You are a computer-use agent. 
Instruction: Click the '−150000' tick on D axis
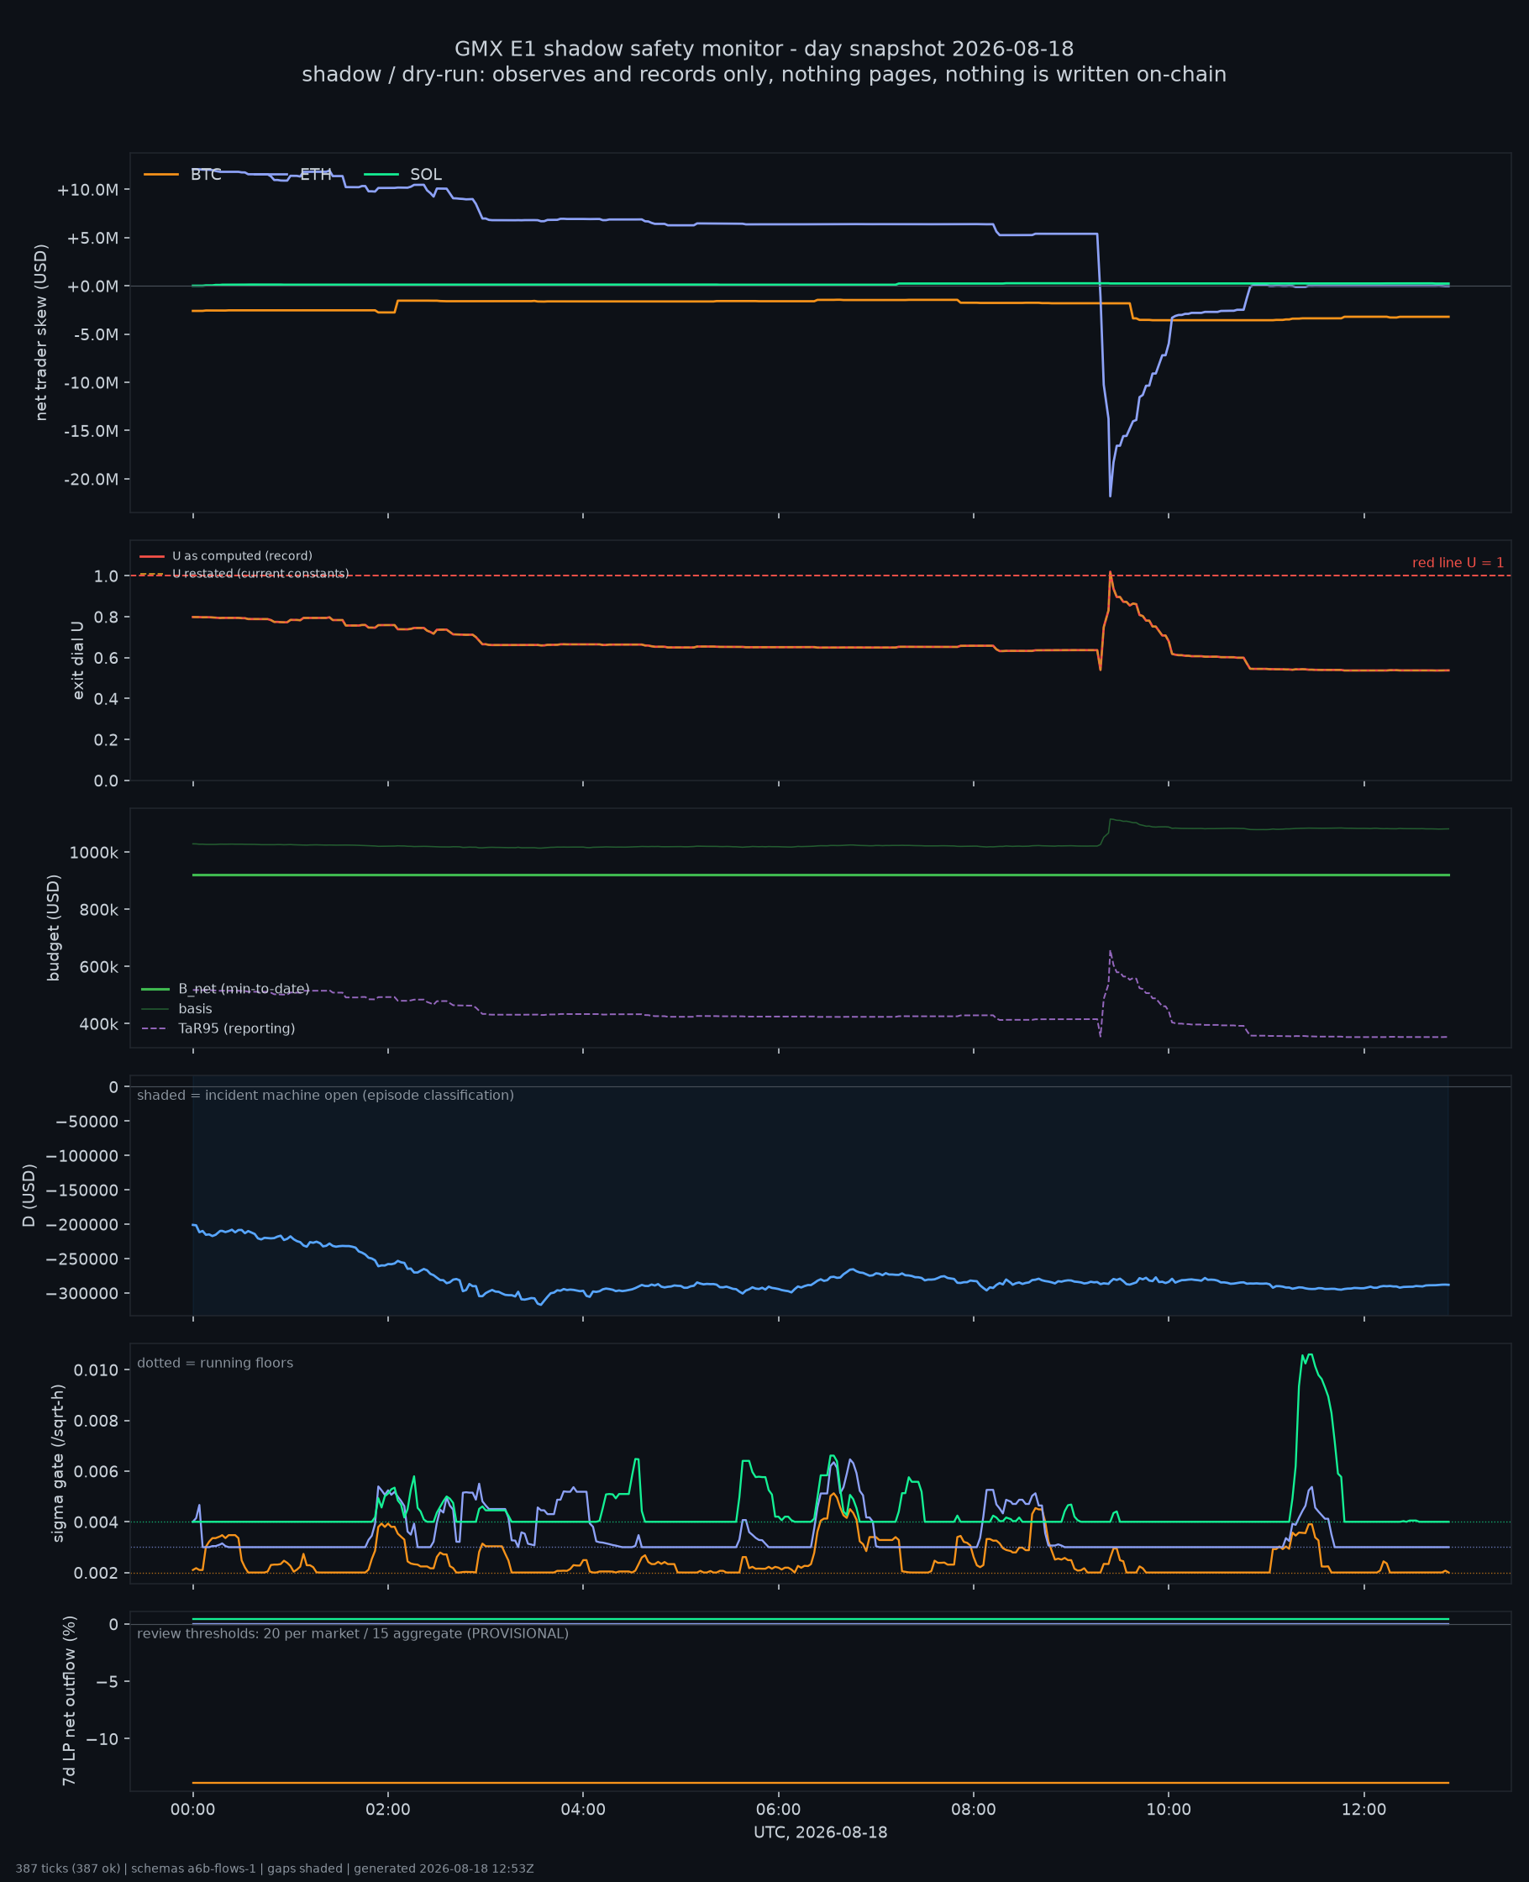tap(83, 1190)
